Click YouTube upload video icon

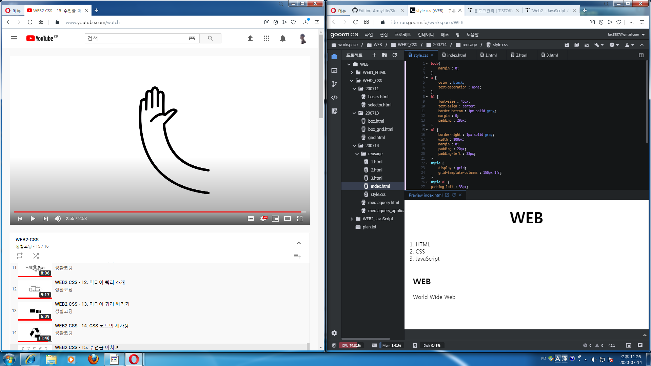coord(250,38)
